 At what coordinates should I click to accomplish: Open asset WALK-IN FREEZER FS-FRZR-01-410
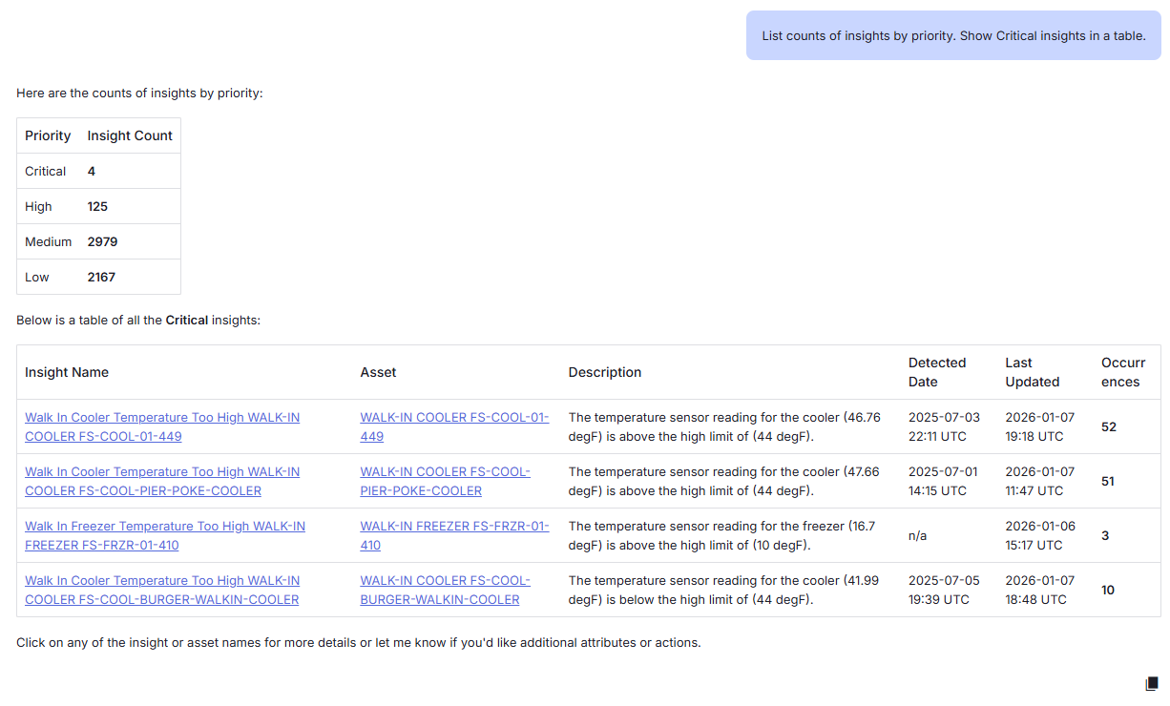tap(454, 535)
